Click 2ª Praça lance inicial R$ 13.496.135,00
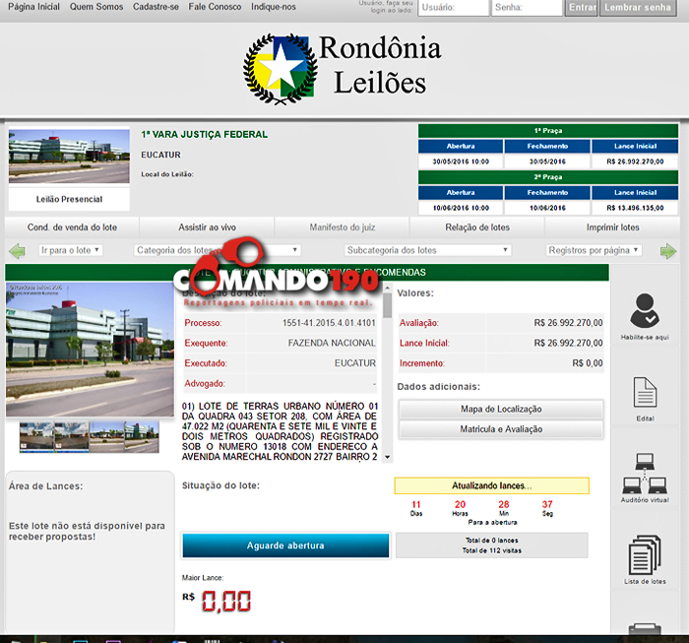689x643 pixels. click(635, 208)
